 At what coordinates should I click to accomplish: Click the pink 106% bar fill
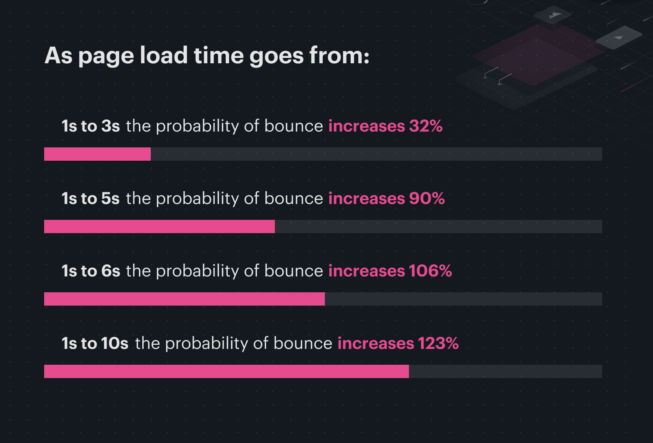[184, 299]
